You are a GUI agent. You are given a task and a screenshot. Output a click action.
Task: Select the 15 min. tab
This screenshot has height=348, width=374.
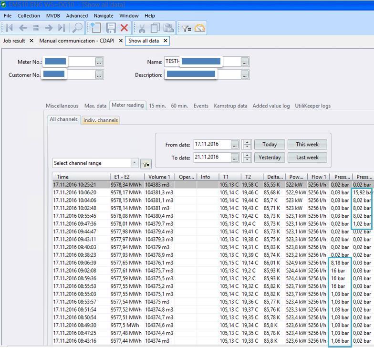pos(157,106)
